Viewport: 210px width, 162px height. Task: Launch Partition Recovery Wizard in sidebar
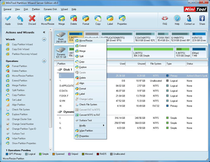pyautogui.click(x=24, y=54)
